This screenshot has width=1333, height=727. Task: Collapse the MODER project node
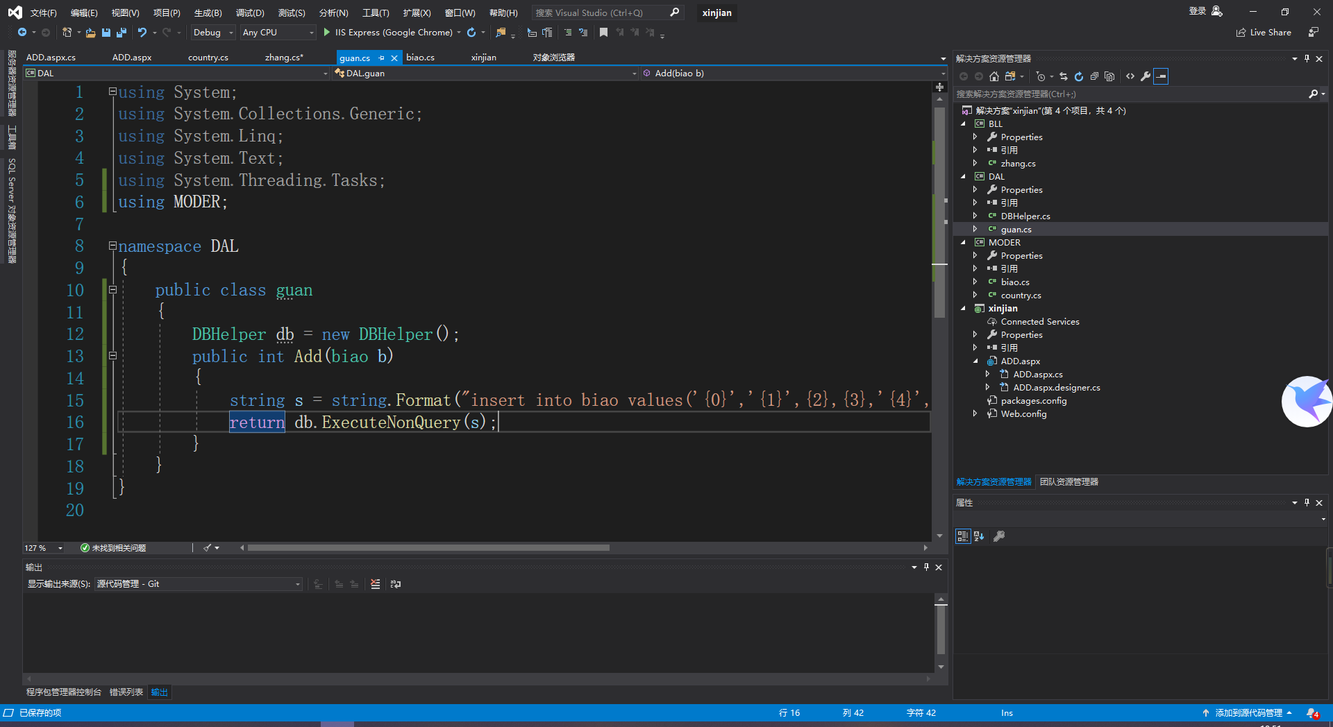coord(963,243)
